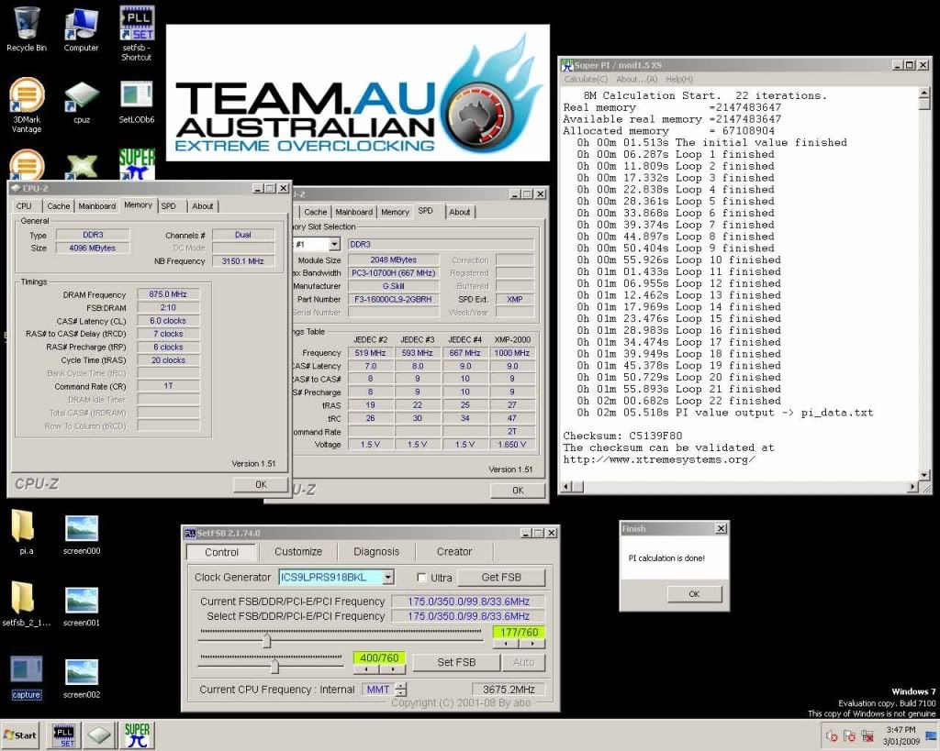Click Super PI vertical scrollbar up arrow
The height and width of the screenshot is (751, 940).
click(x=923, y=93)
